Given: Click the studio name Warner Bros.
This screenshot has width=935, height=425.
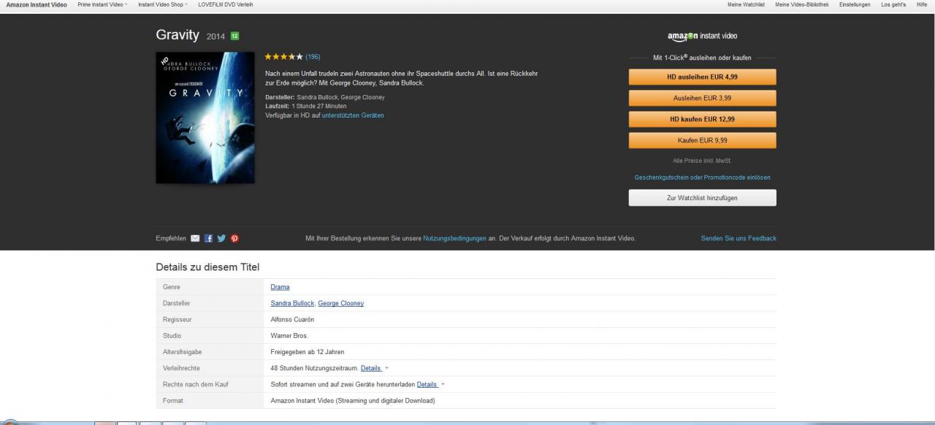Looking at the screenshot, I should [x=289, y=336].
